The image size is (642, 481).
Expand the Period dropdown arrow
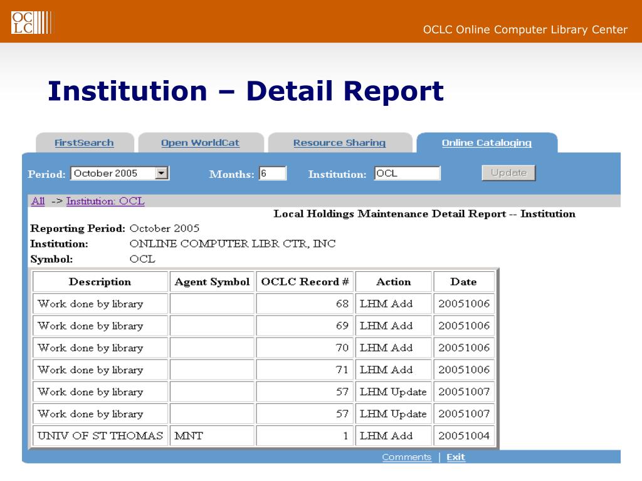(162, 173)
